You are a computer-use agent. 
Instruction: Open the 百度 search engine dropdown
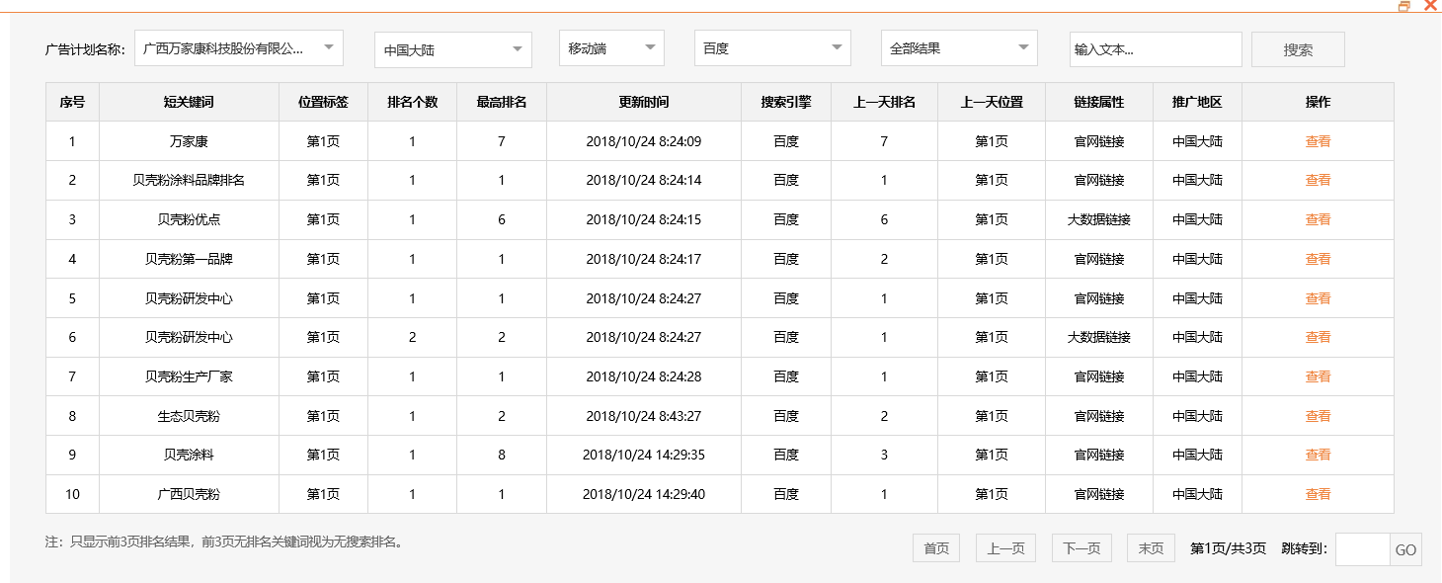pyautogui.click(x=771, y=47)
